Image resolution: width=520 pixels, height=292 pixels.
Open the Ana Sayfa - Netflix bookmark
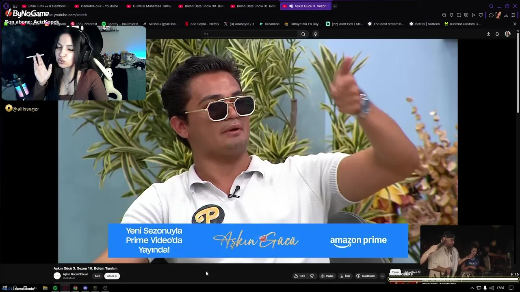(x=202, y=24)
